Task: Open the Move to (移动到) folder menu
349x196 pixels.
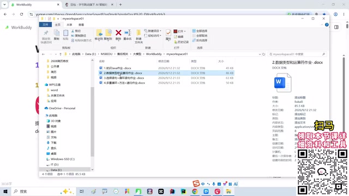Action: point(99,35)
